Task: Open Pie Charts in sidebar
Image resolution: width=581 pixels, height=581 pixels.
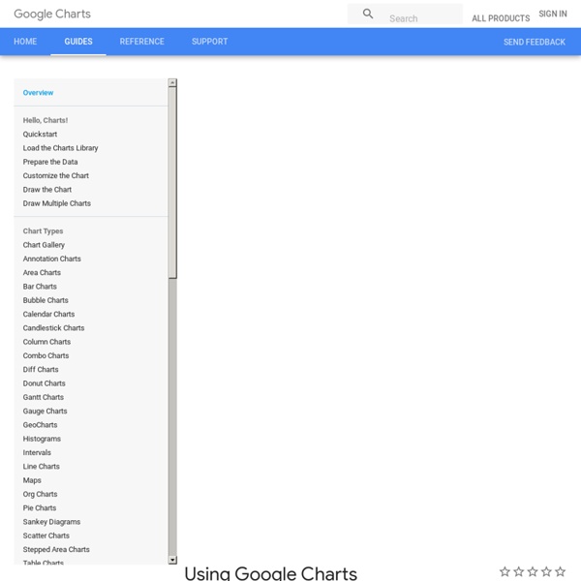Action: point(40,508)
